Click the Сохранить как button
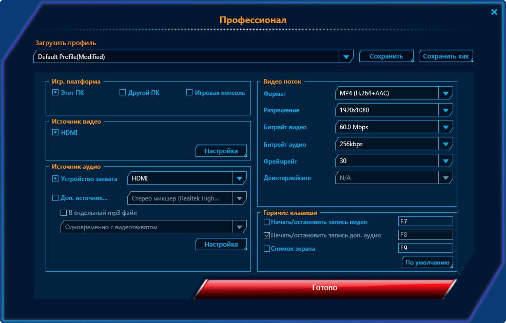This screenshot has width=506, height=323. 445,56
